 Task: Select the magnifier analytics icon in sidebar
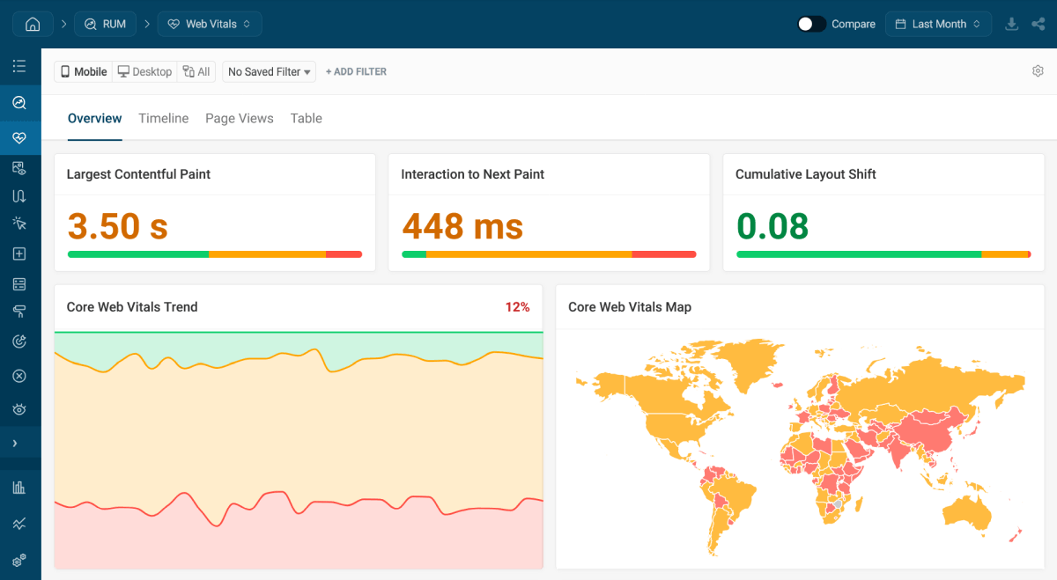[x=19, y=103]
